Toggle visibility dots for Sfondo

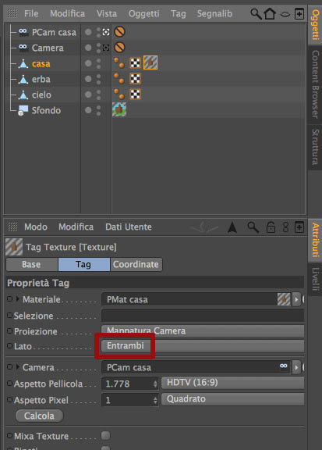coord(98,110)
